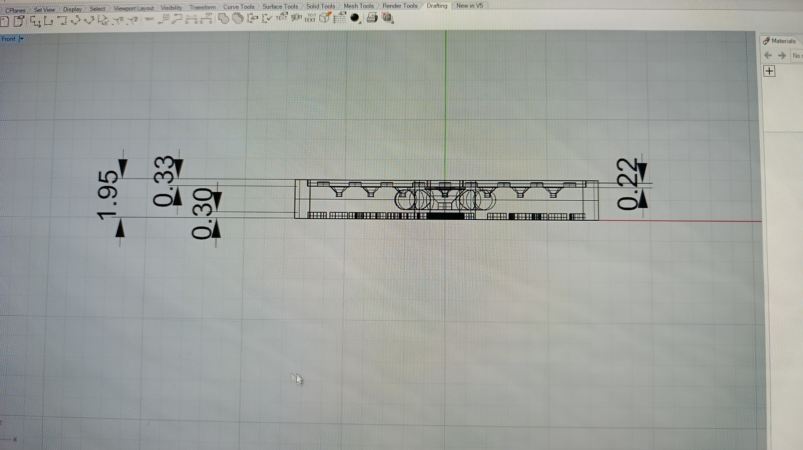Select the Angle Dimension tool with 45

(104, 20)
